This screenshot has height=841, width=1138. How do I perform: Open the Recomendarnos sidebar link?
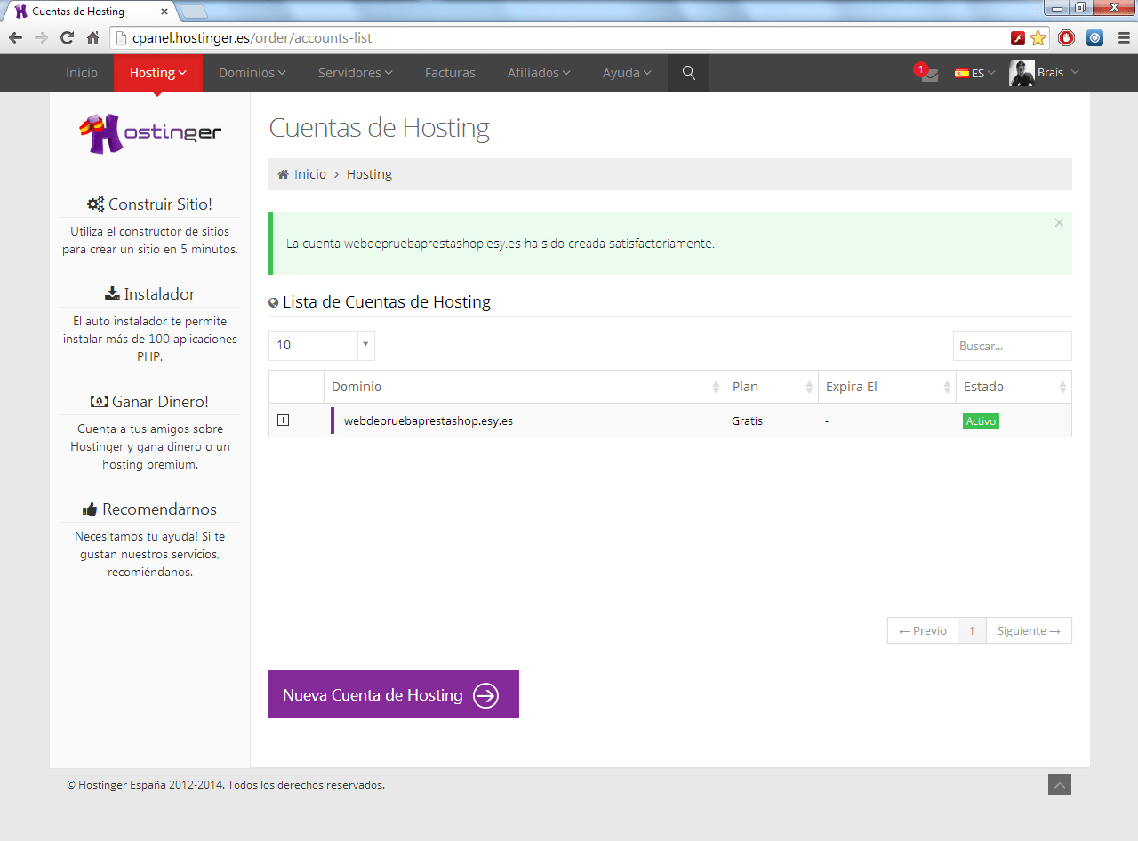click(x=150, y=509)
